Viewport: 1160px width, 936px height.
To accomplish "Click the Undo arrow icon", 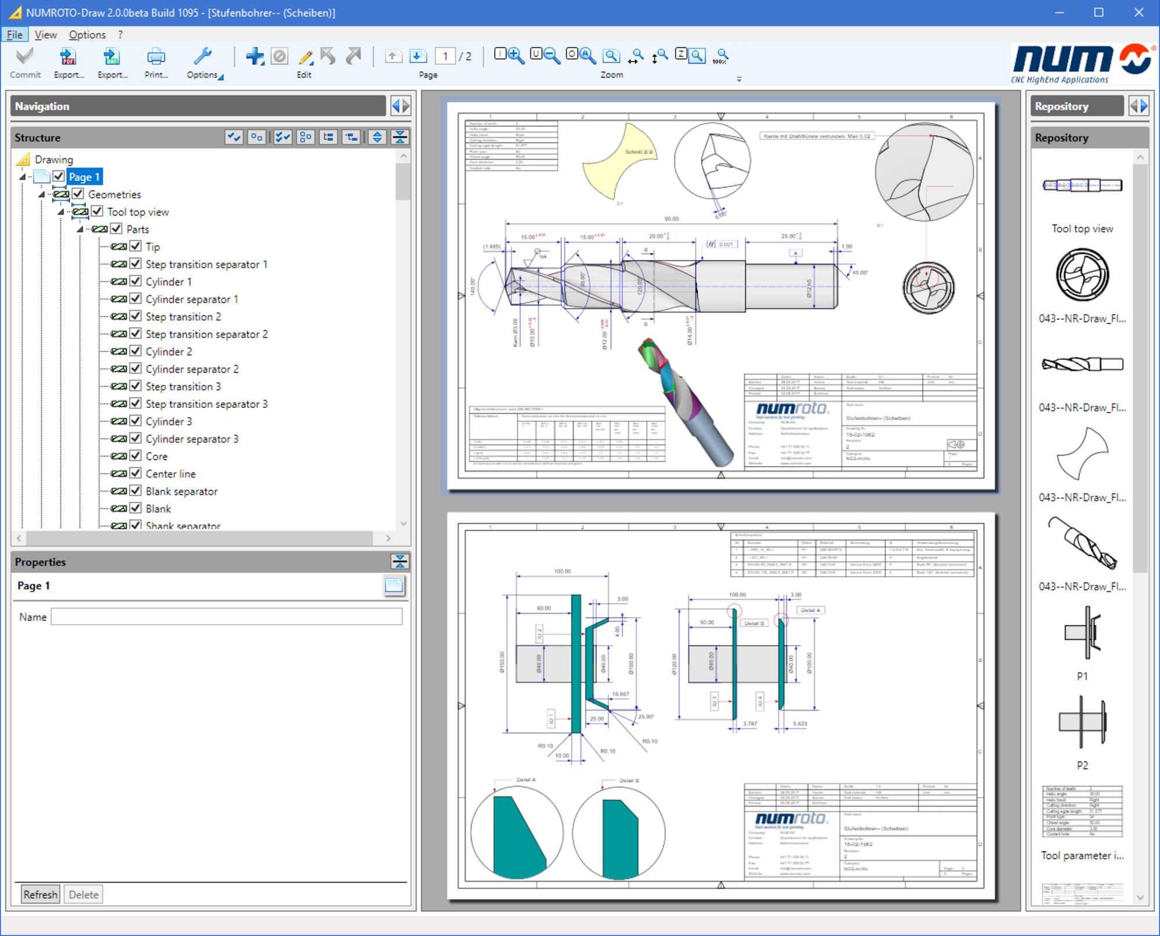I will tap(329, 56).
